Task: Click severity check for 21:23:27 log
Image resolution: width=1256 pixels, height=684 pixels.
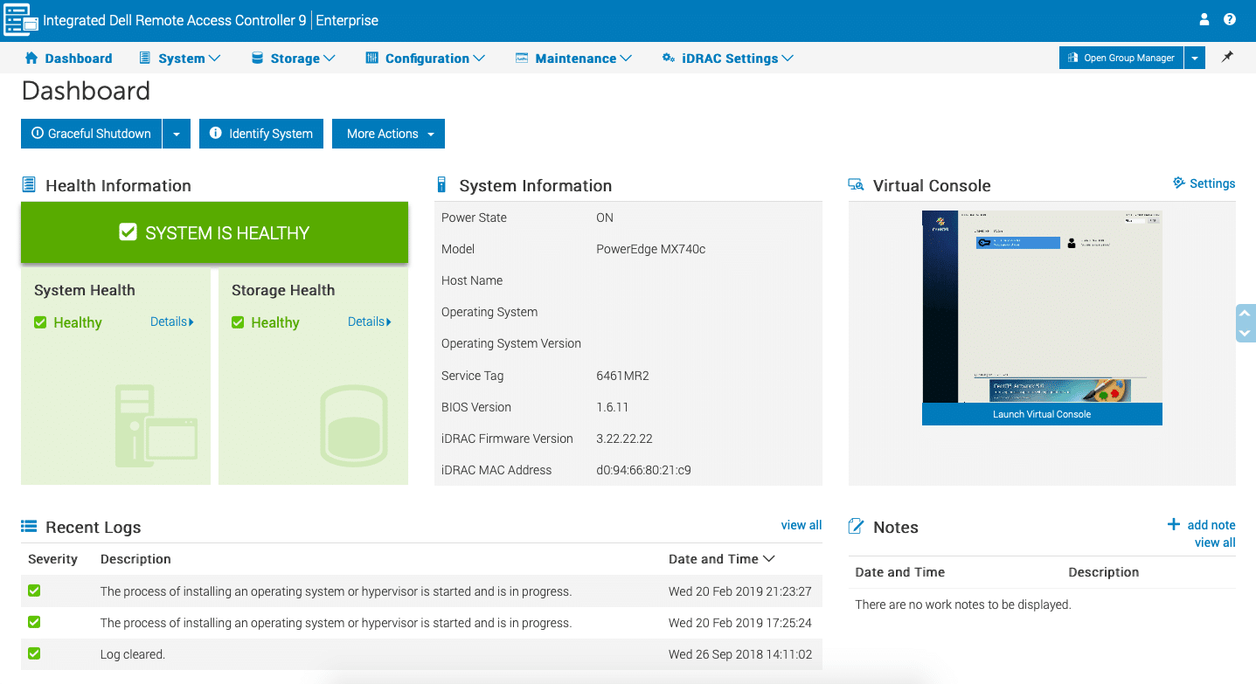Action: [x=34, y=591]
